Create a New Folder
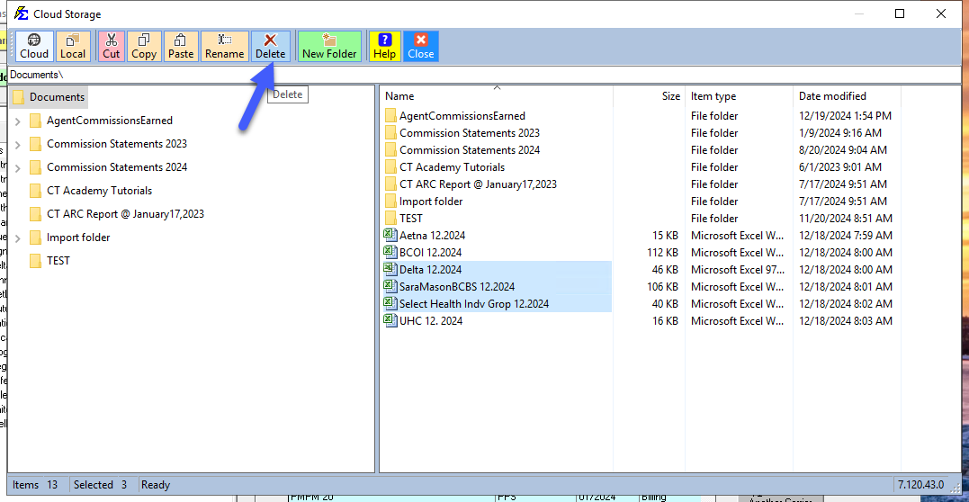The width and height of the screenshot is (969, 502). point(329,47)
